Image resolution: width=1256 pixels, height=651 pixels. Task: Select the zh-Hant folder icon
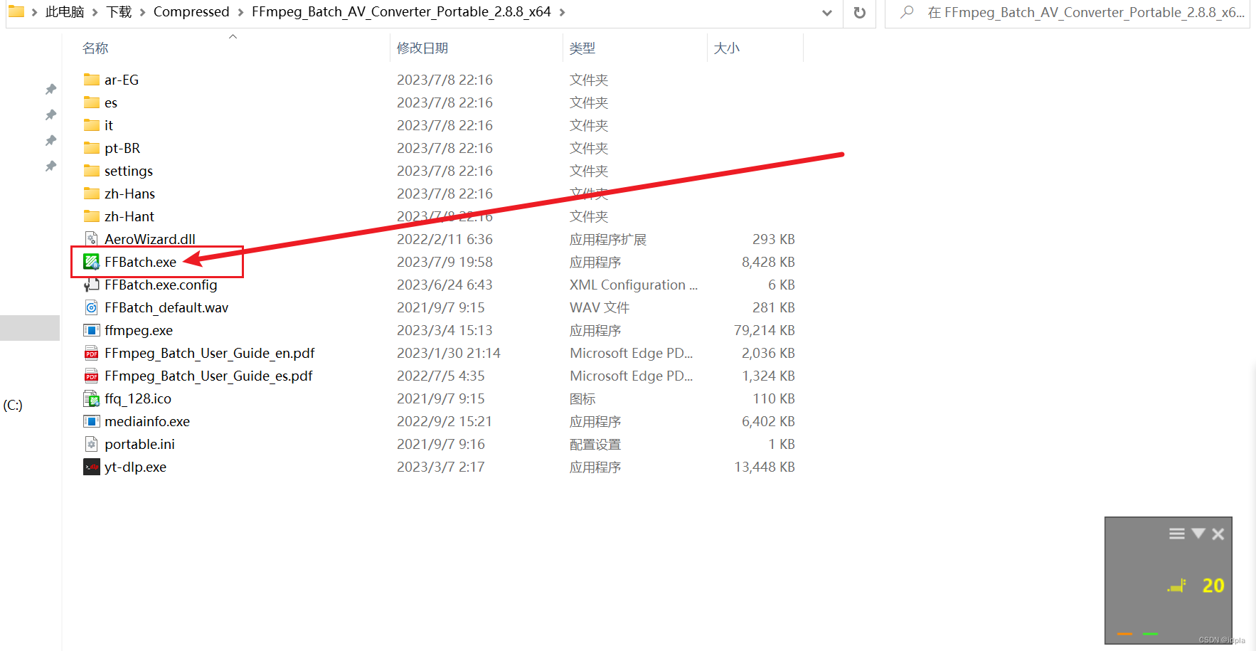tap(91, 216)
